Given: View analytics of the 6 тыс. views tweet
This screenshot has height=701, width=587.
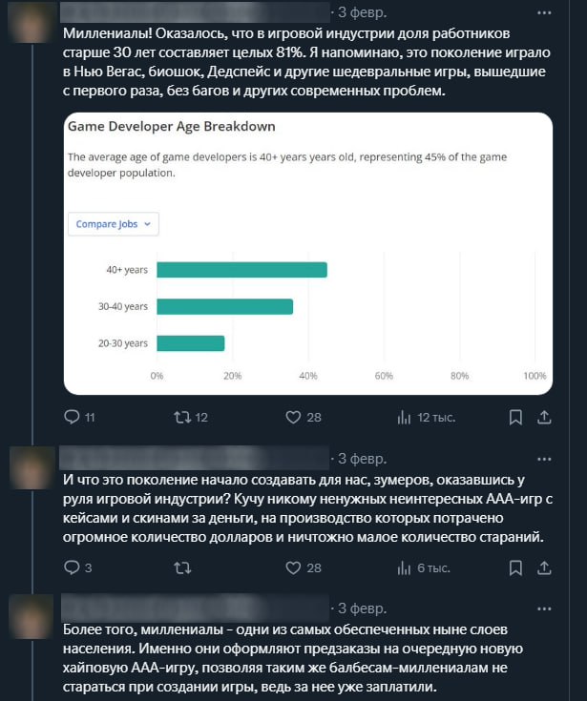Looking at the screenshot, I should 403,567.
